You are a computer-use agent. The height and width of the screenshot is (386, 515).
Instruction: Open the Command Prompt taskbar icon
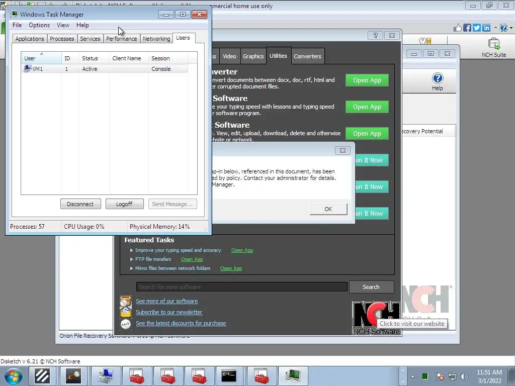(229, 376)
